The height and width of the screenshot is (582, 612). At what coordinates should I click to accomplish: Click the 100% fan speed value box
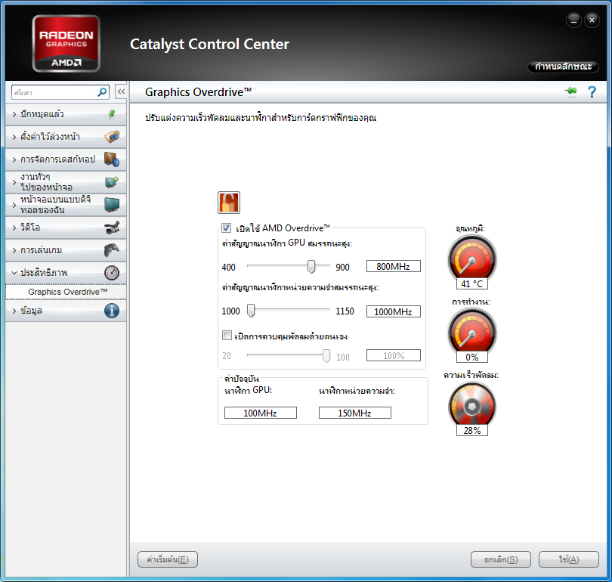coord(394,355)
